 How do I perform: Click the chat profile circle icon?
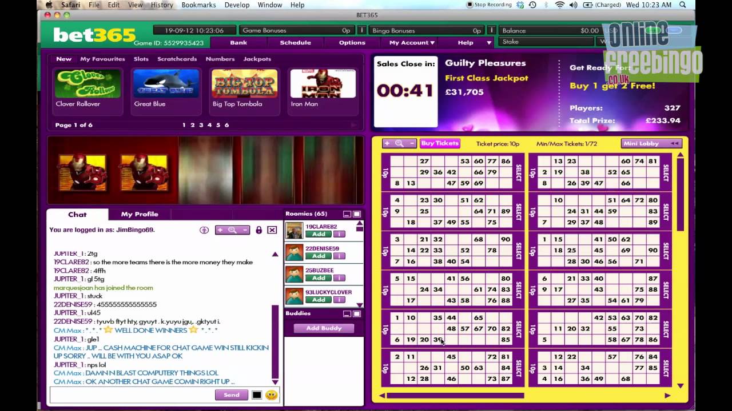pos(204,230)
